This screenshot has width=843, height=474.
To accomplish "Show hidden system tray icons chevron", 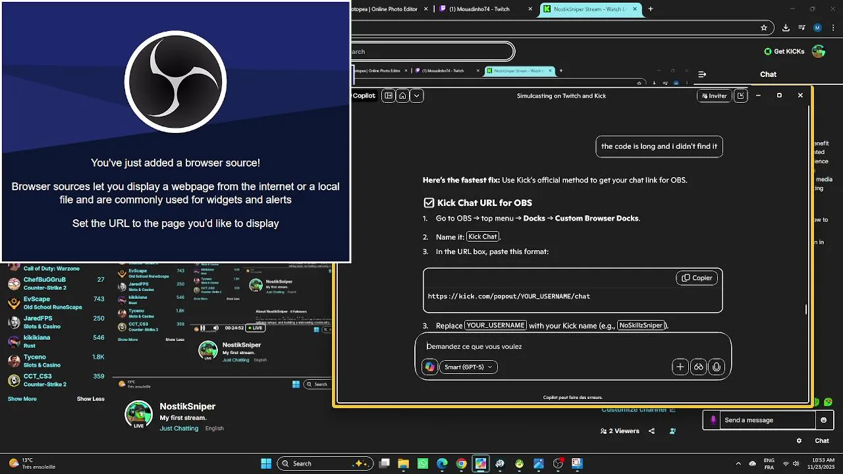I will (738, 463).
